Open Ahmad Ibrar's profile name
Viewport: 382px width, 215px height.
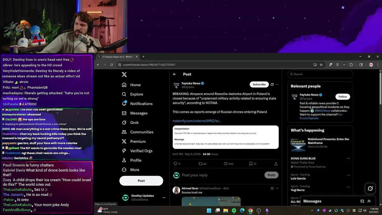coord(190,188)
